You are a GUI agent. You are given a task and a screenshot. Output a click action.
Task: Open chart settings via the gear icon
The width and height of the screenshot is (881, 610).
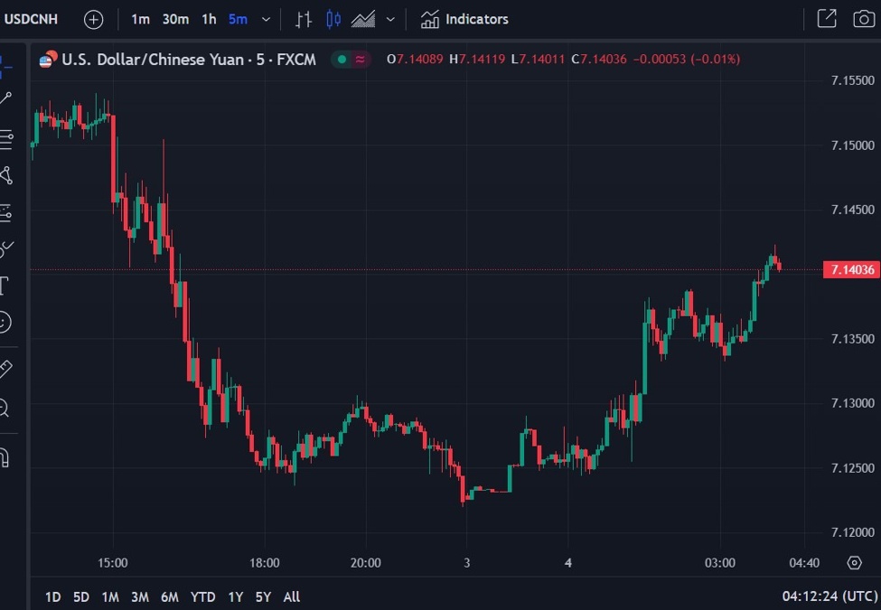854,562
